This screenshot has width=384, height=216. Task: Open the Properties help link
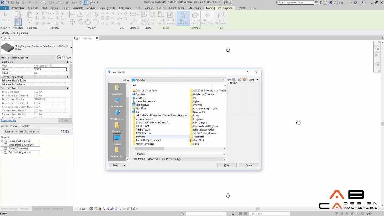pos(8,120)
